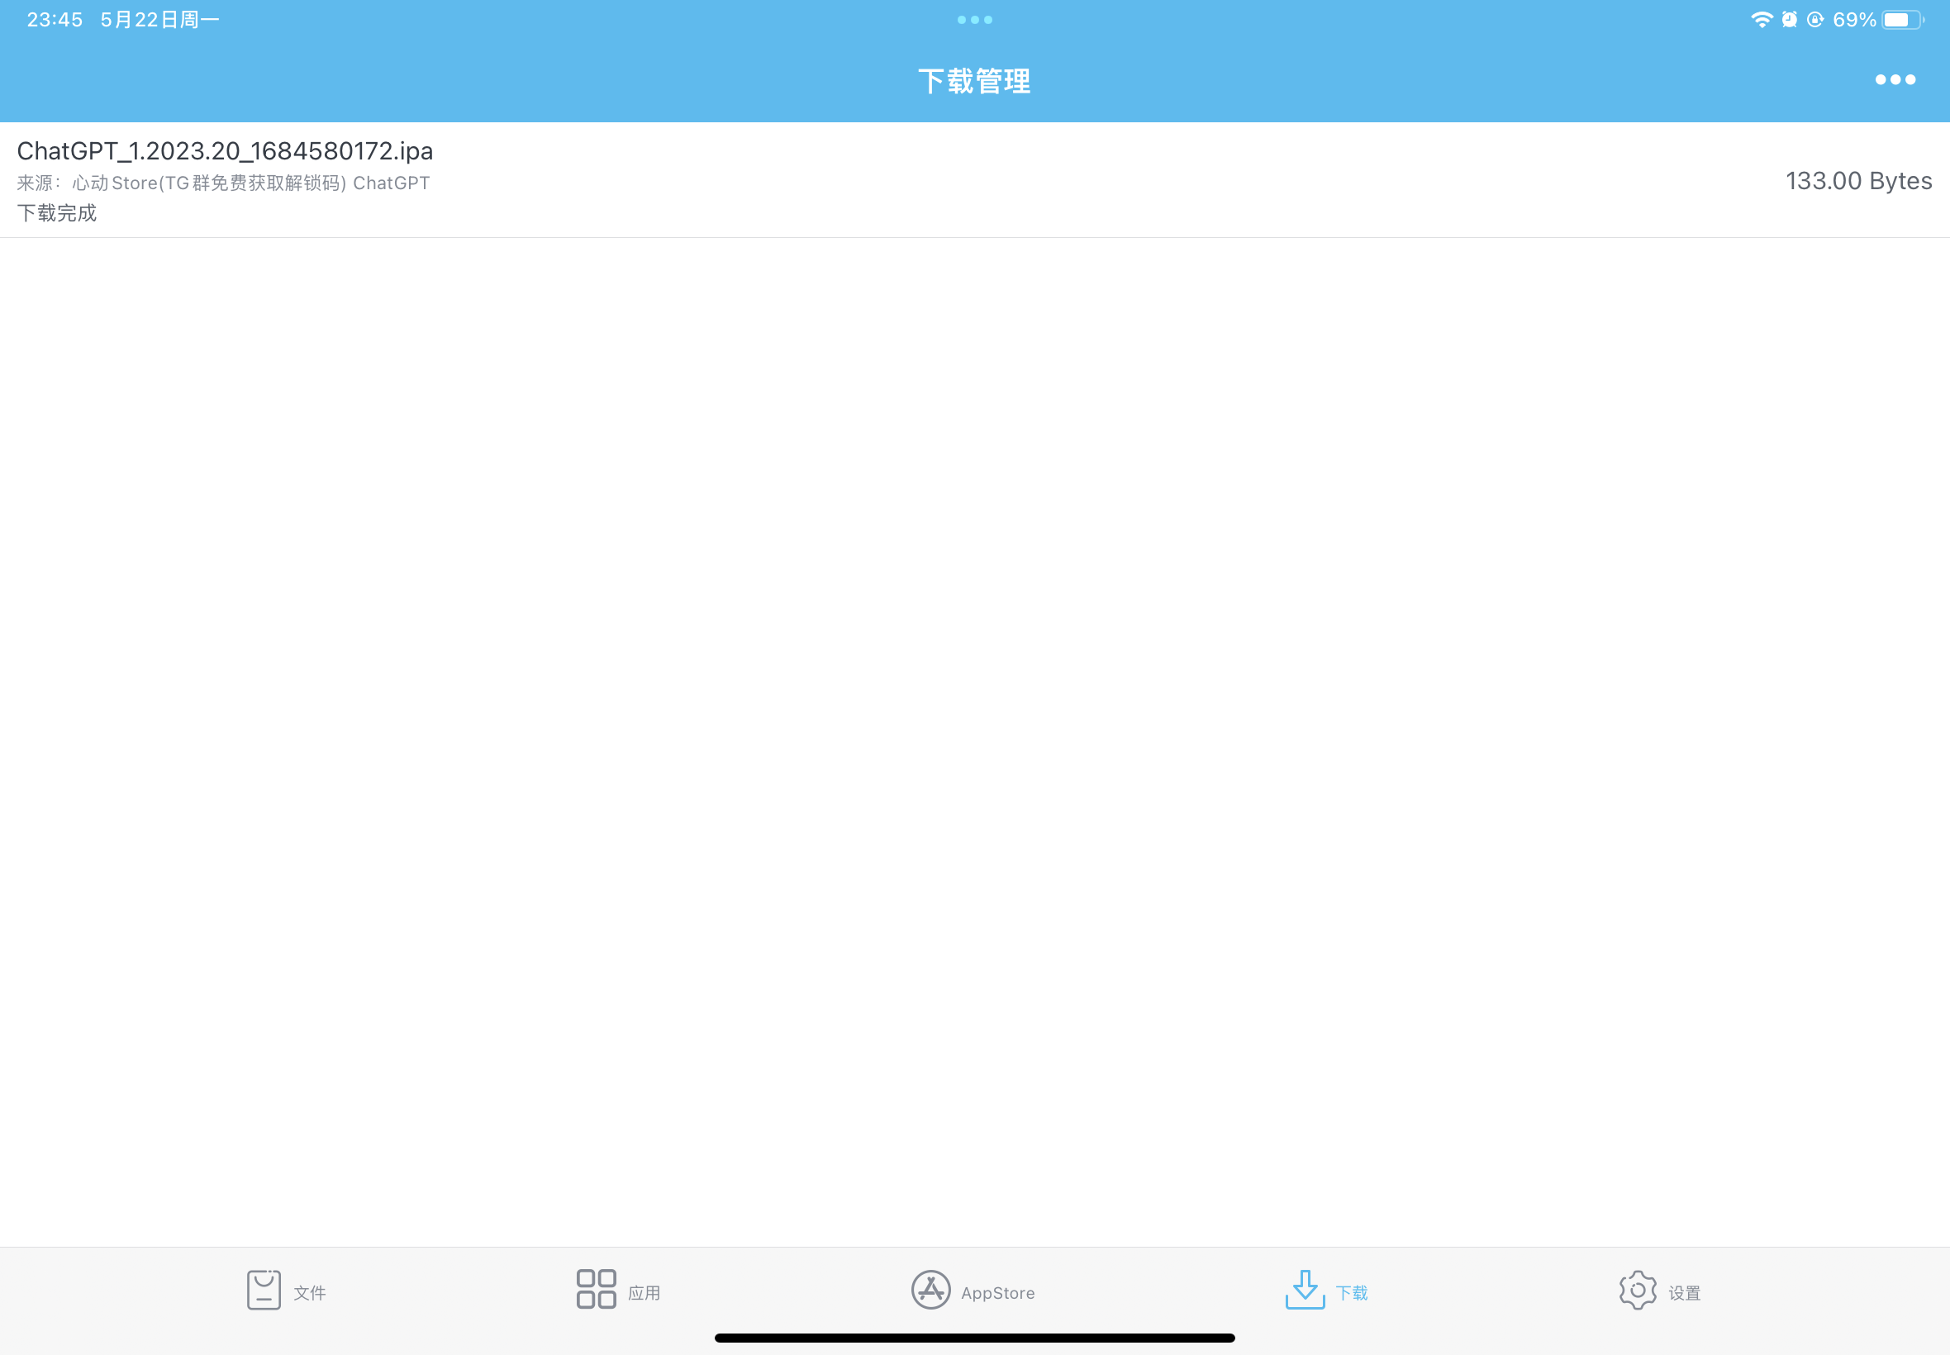The height and width of the screenshot is (1355, 1950).
Task: Tap the three-dot menu icon at top right
Action: tap(1895, 80)
